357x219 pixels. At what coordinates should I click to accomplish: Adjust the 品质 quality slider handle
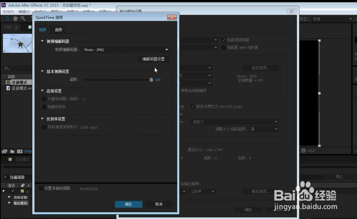pyautogui.click(x=151, y=79)
